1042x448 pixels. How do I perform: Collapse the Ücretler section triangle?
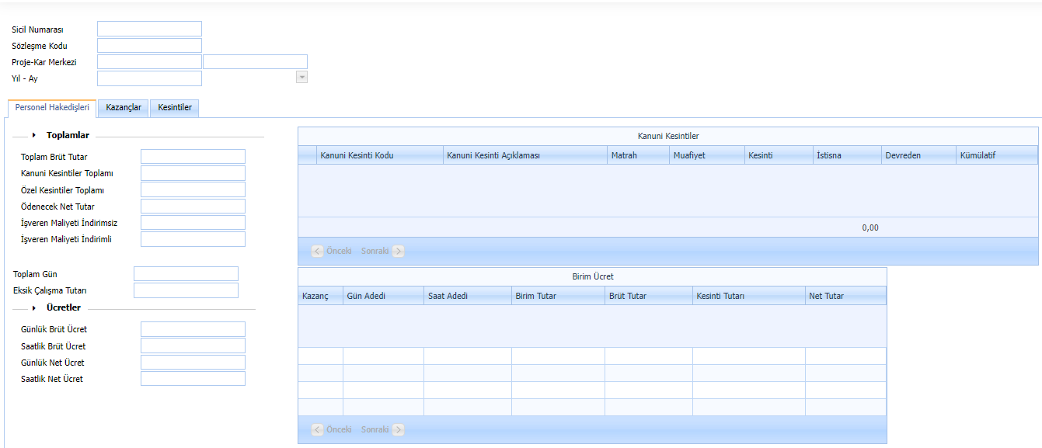34,307
